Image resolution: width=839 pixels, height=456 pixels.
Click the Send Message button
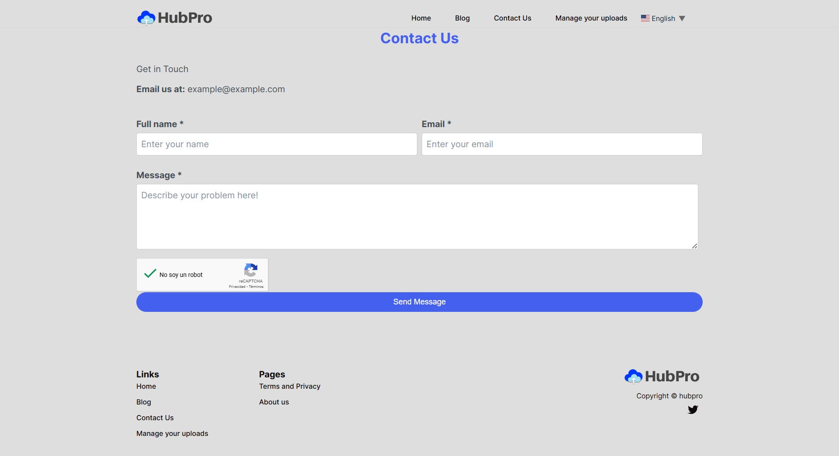click(419, 302)
